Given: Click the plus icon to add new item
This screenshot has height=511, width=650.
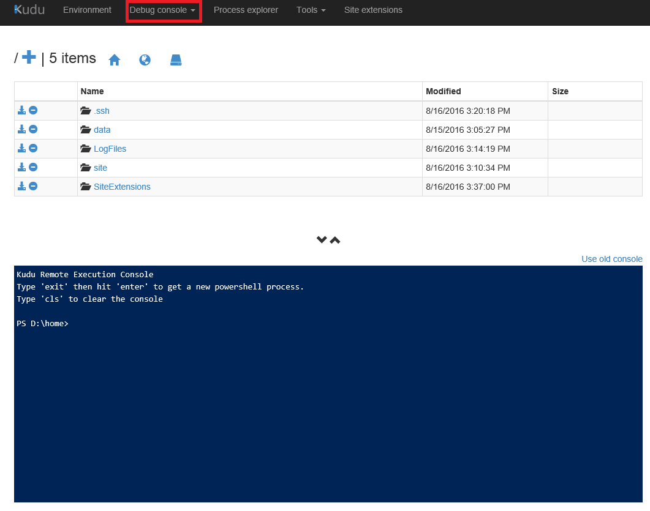Looking at the screenshot, I should click(x=28, y=58).
